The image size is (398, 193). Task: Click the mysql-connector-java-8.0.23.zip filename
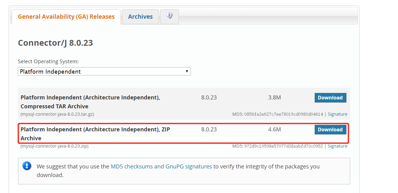[54, 146]
